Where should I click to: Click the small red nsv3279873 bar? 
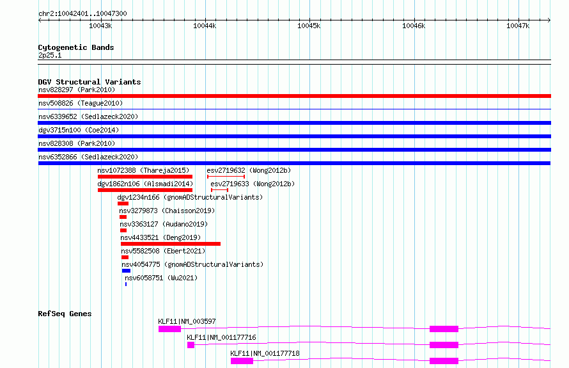tap(123, 217)
